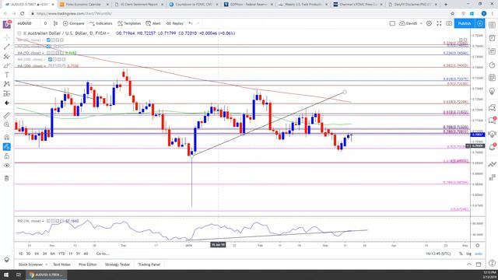Open the ideas lightbulb panel icon
498x280 pixels.
pyautogui.click(x=492, y=92)
